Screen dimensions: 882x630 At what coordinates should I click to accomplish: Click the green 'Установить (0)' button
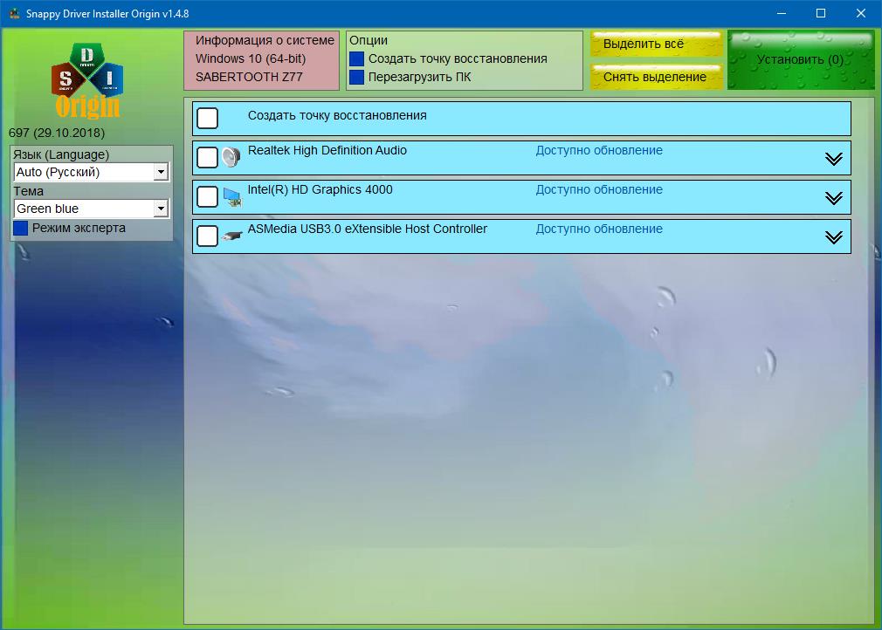click(800, 60)
